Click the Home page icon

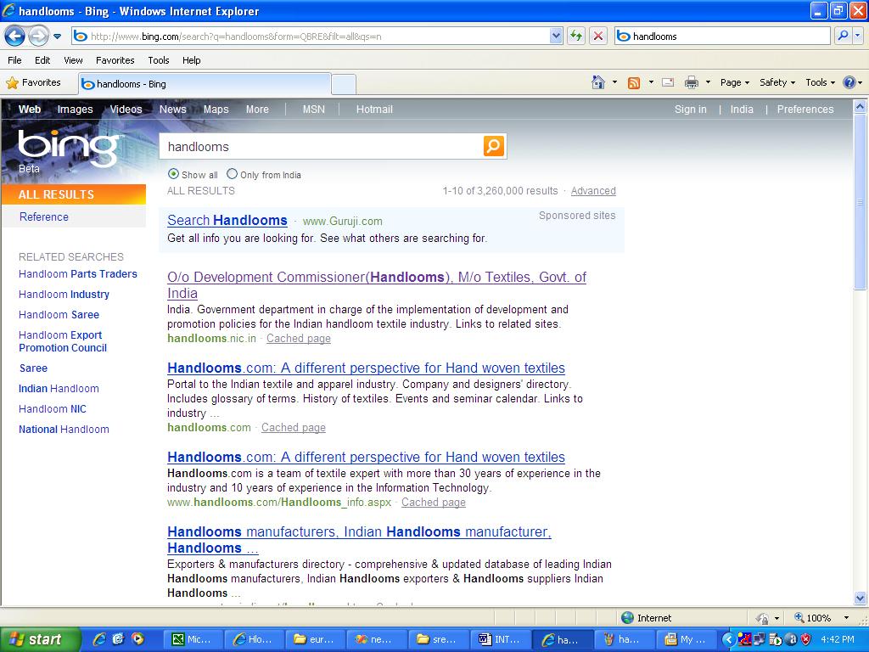point(598,82)
